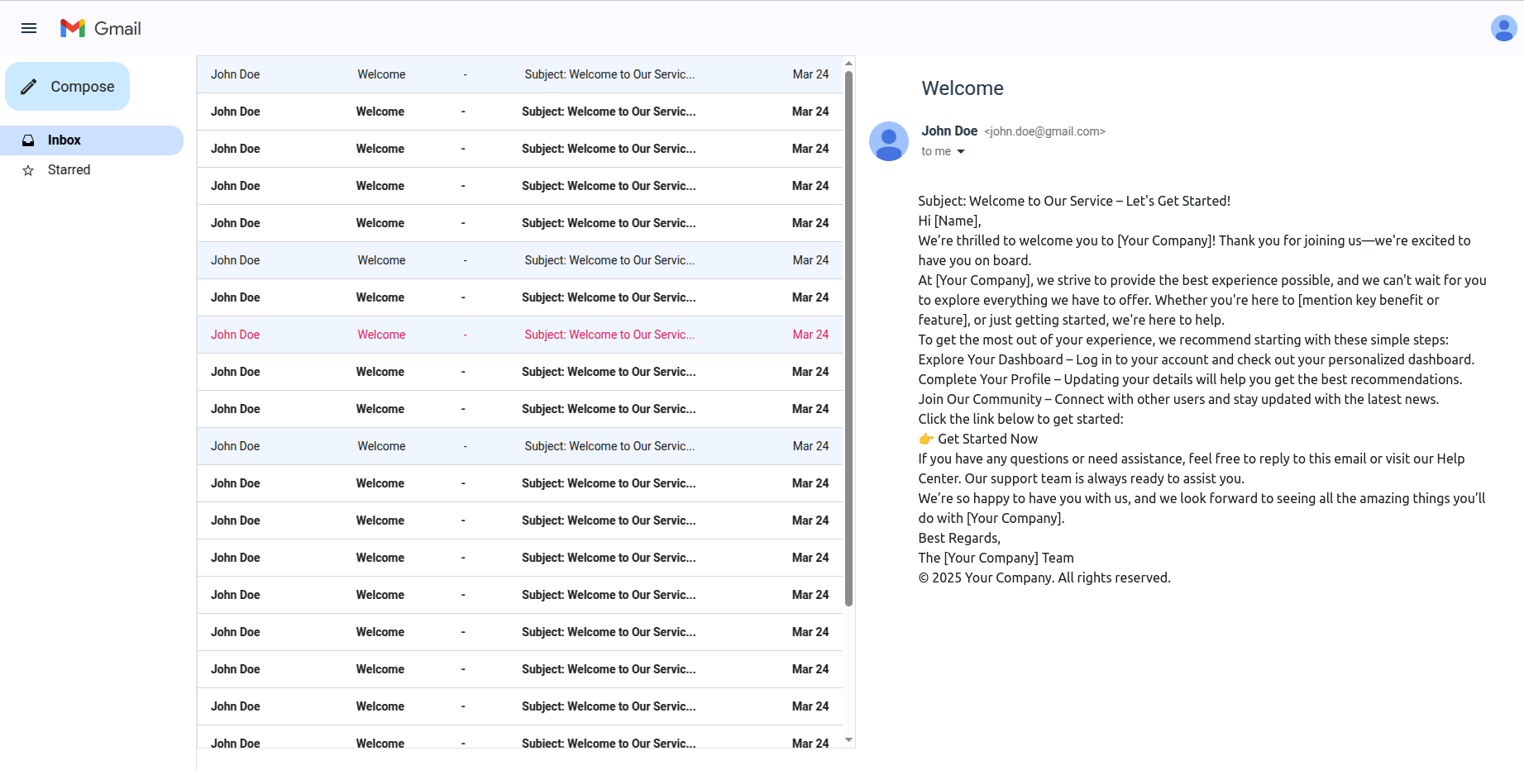The width and height of the screenshot is (1524, 770).
Task: Click the pink 'Mar 24' date
Action: click(810, 335)
